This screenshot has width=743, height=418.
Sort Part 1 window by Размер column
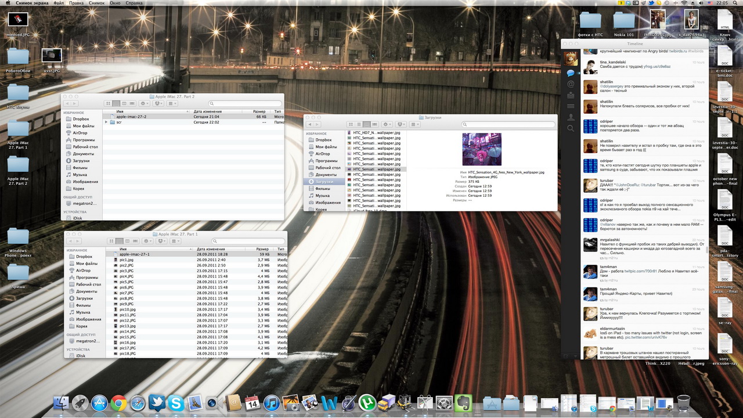[260, 248]
